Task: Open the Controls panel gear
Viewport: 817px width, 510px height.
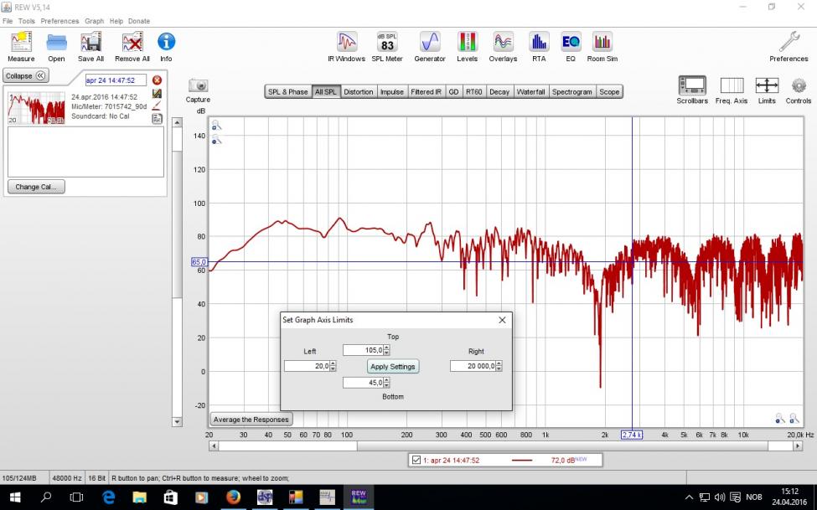Action: 798,86
